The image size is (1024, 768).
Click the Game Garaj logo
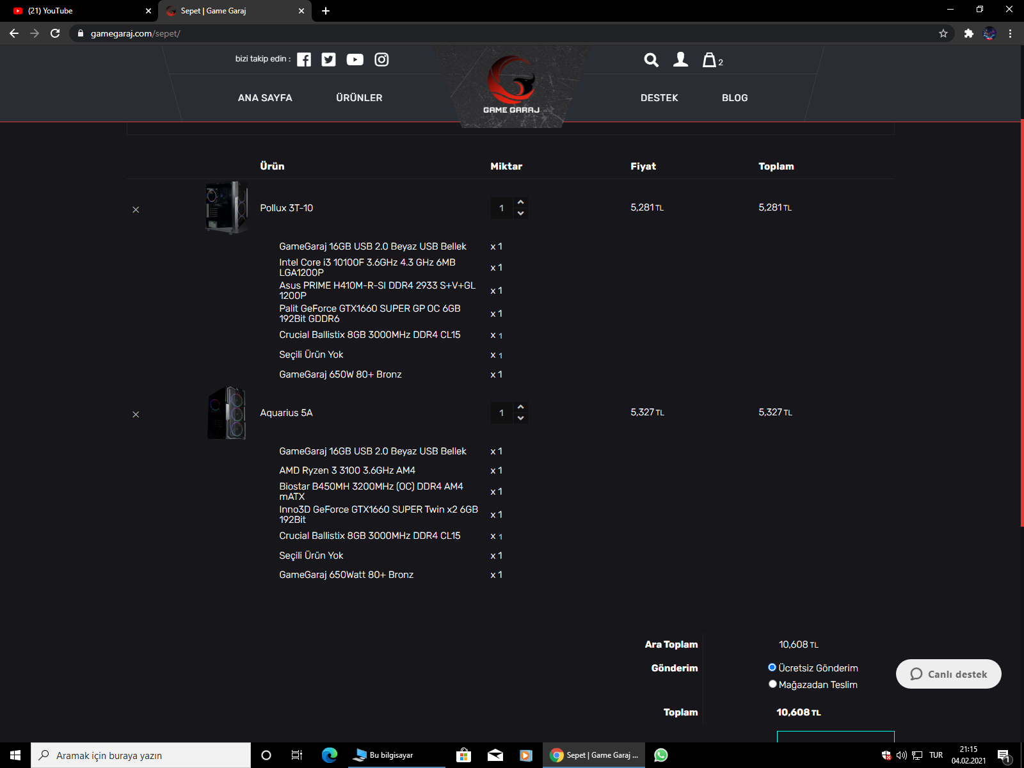click(511, 86)
